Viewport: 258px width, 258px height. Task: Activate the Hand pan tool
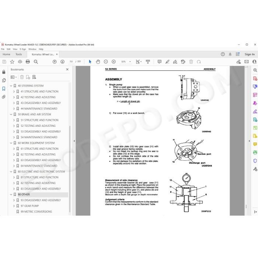[x=98, y=62]
